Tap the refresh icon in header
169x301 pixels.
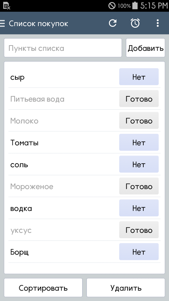coord(113,23)
